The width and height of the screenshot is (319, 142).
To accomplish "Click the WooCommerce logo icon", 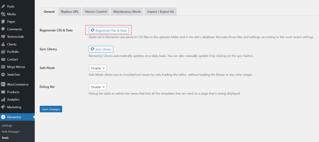I will click(3, 84).
